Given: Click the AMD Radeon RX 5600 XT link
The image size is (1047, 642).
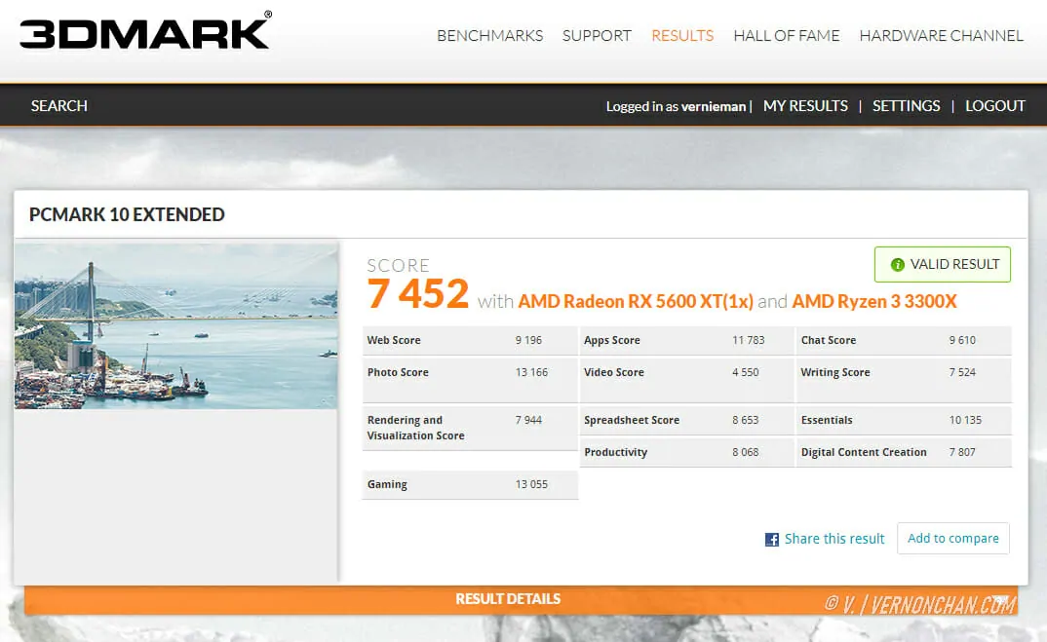Looking at the screenshot, I should pos(635,302).
